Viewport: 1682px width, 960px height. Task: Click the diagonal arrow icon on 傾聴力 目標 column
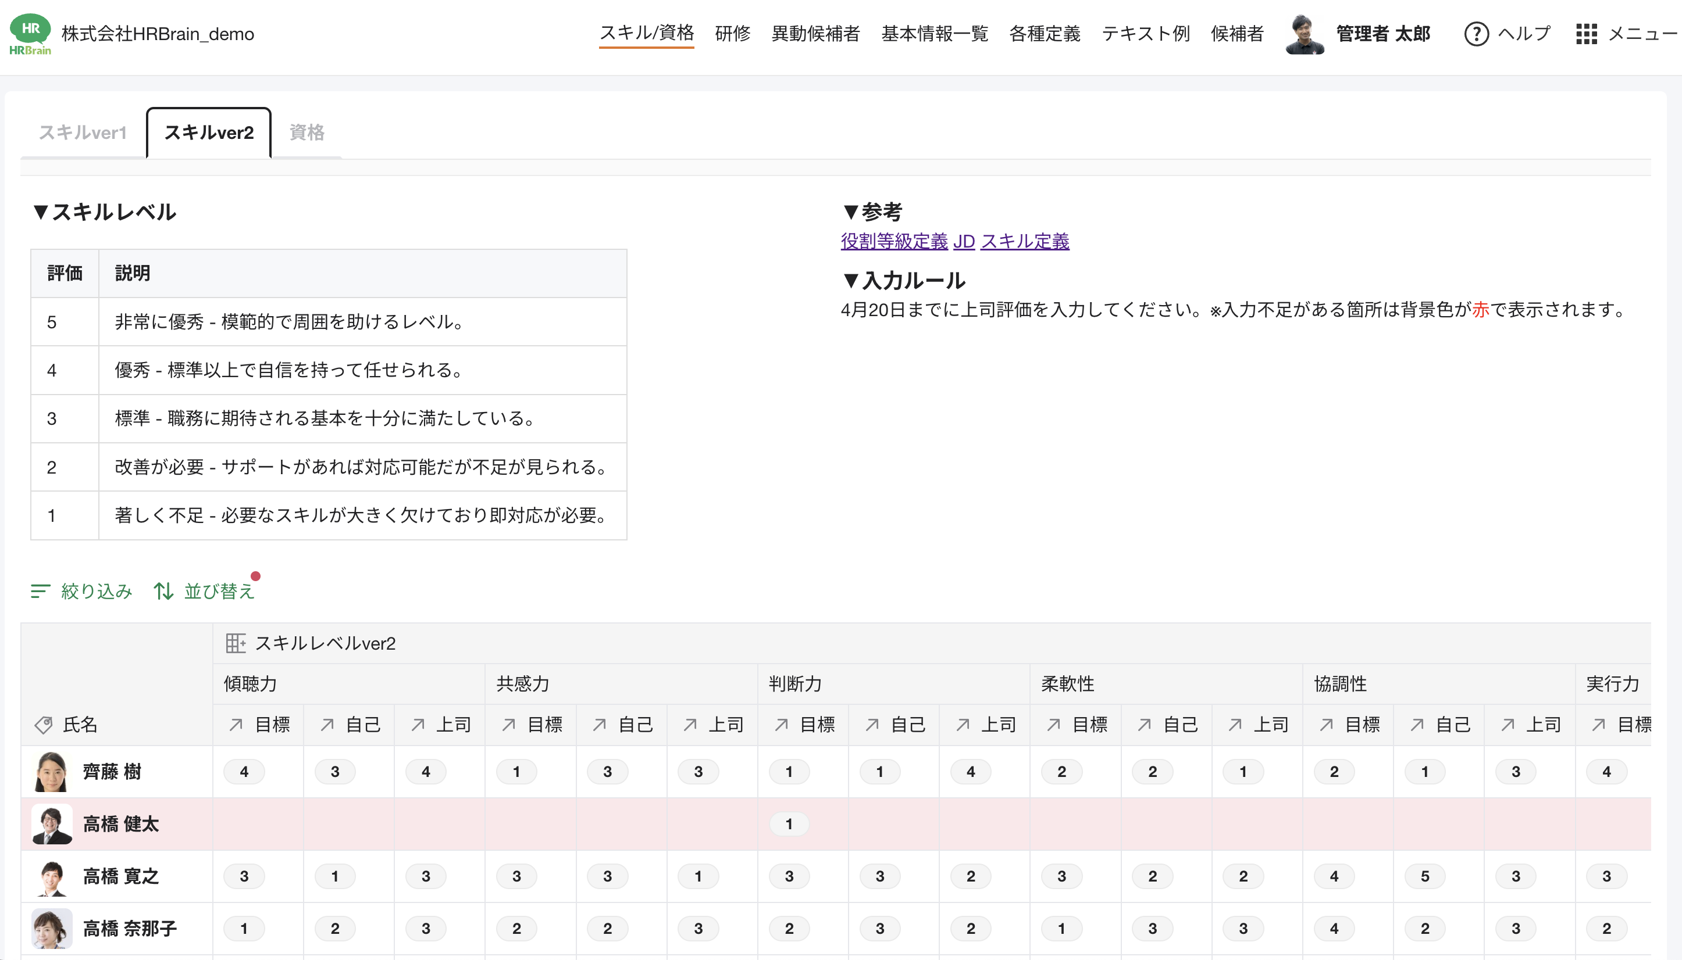[237, 724]
